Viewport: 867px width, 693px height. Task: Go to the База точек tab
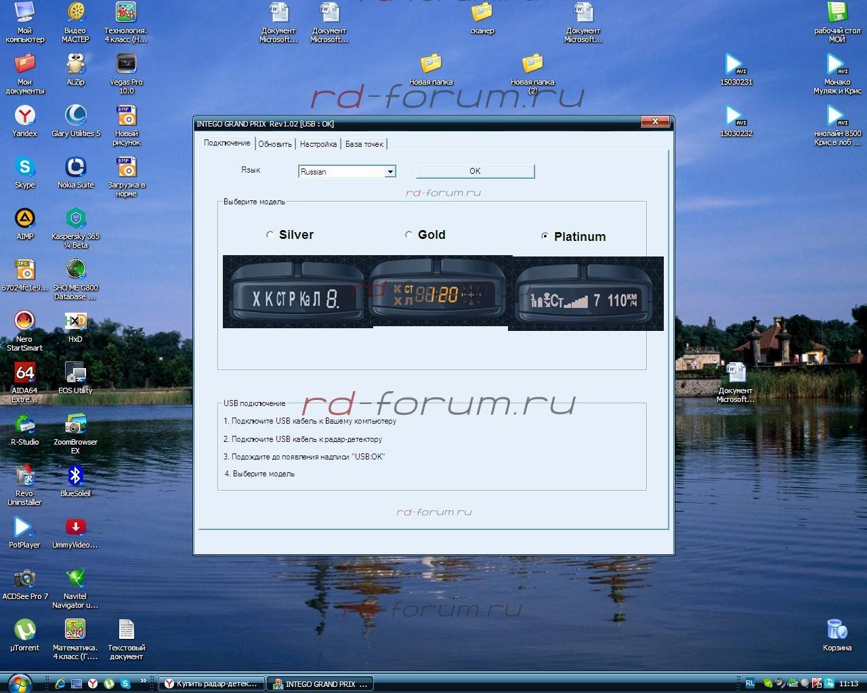pos(364,144)
